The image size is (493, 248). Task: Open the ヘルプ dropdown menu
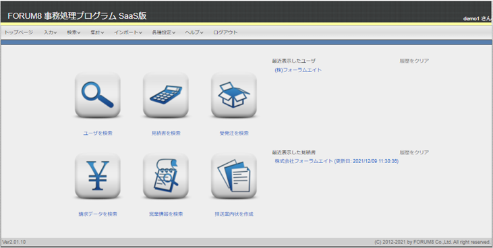[194, 32]
